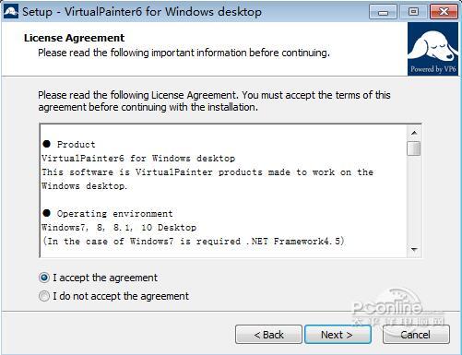Click the scroll up arrow of license text
462x355 pixels.
(414, 133)
